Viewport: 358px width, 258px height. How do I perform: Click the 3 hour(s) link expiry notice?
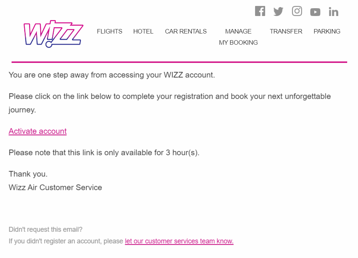coord(104,153)
